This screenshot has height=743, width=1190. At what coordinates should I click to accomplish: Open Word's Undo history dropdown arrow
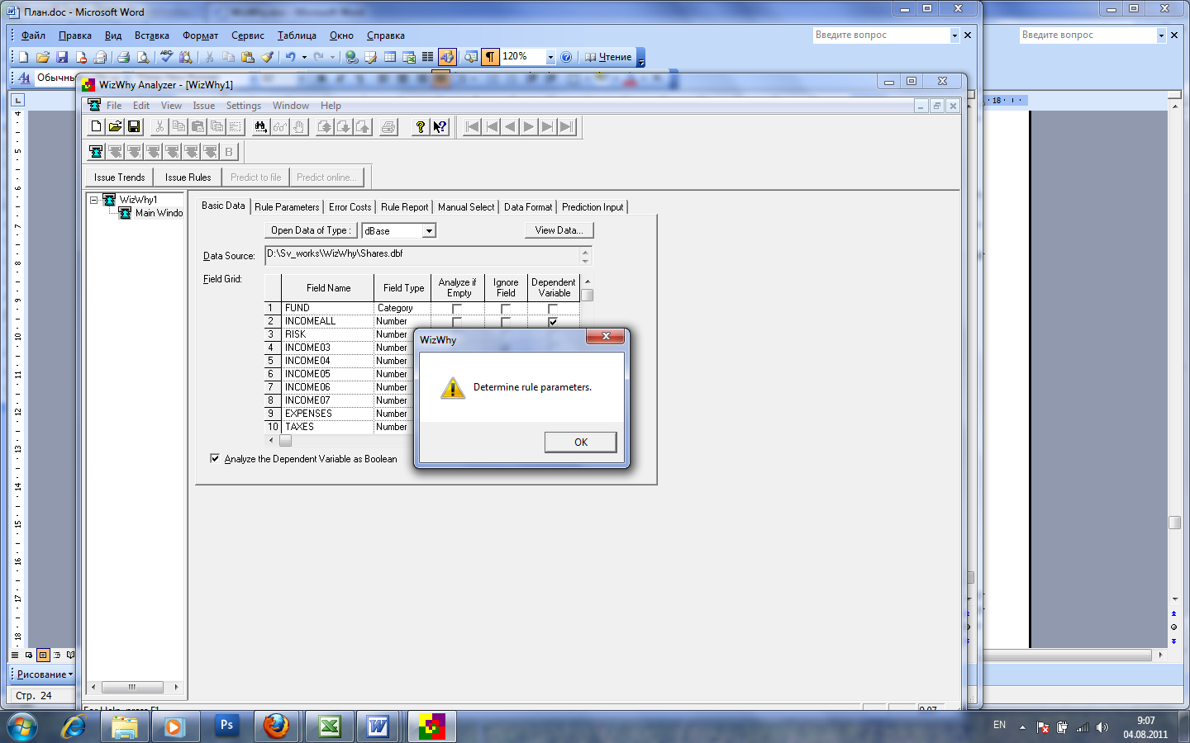coord(304,57)
